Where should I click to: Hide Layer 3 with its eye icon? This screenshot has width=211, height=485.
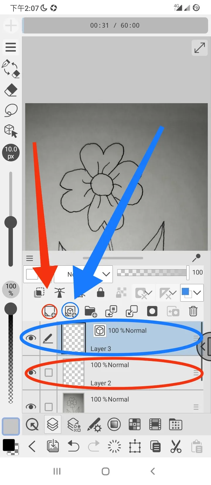pos(31,338)
